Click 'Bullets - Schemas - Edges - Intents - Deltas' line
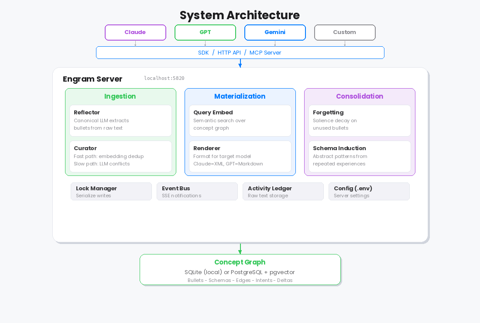 click(x=240, y=280)
